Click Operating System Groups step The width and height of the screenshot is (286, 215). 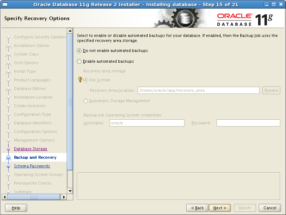click(x=39, y=175)
